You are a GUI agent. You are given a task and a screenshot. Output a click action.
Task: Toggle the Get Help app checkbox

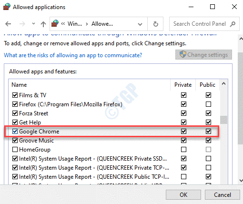pyautogui.click(x=15, y=122)
